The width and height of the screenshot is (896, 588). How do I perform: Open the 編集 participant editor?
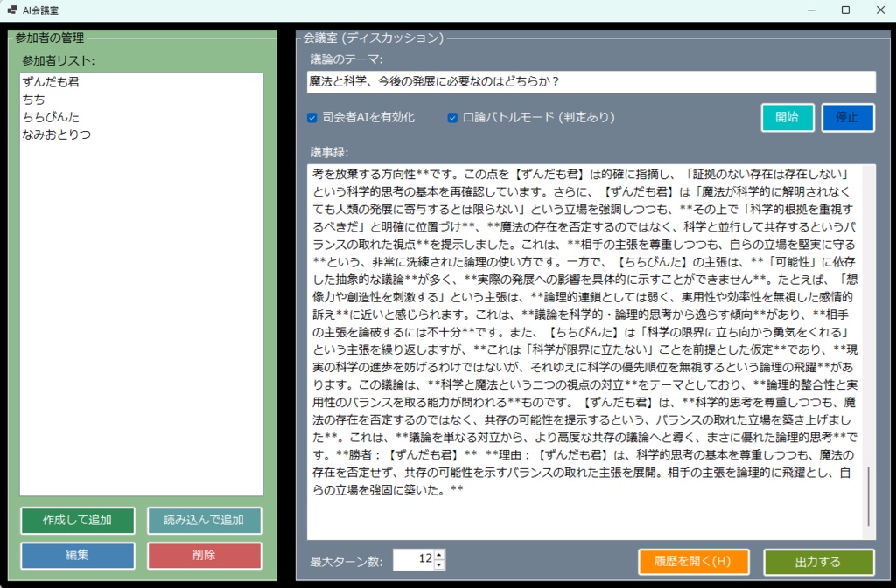[x=77, y=555]
